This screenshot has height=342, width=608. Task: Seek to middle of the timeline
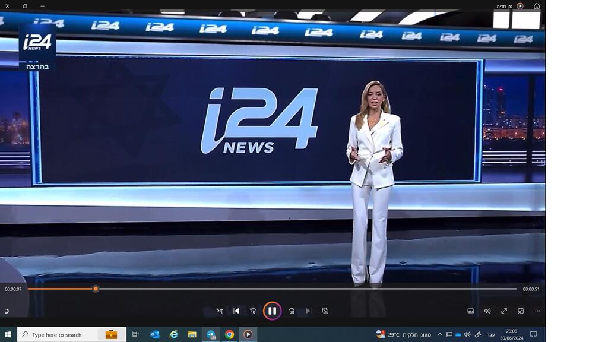tap(272, 289)
